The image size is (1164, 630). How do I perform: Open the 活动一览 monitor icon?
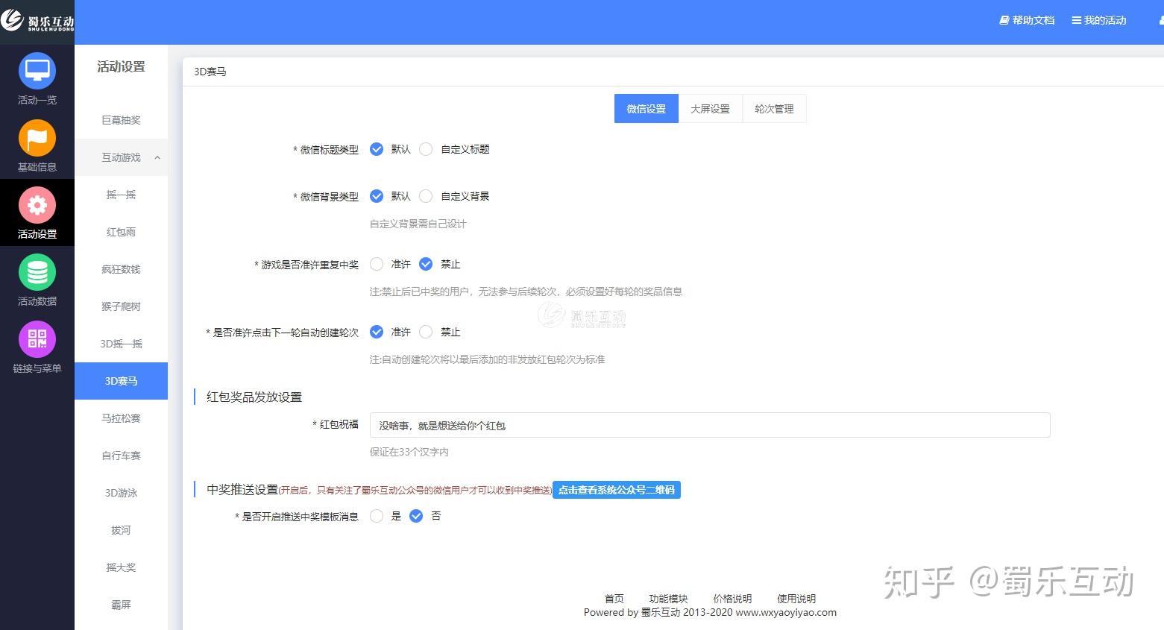[37, 71]
